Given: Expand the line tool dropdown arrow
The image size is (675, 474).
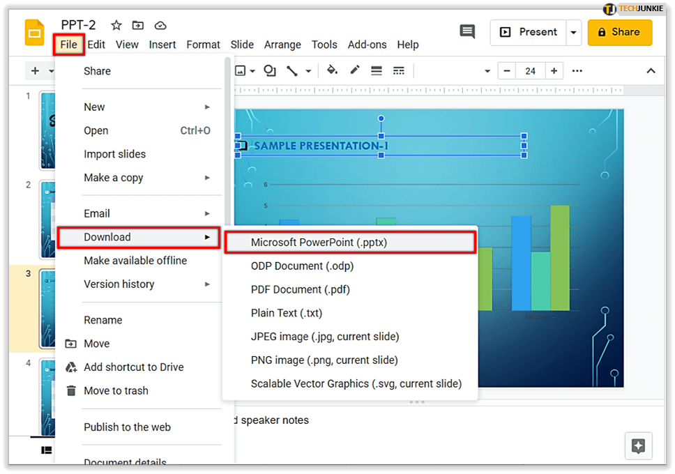Looking at the screenshot, I should (308, 70).
